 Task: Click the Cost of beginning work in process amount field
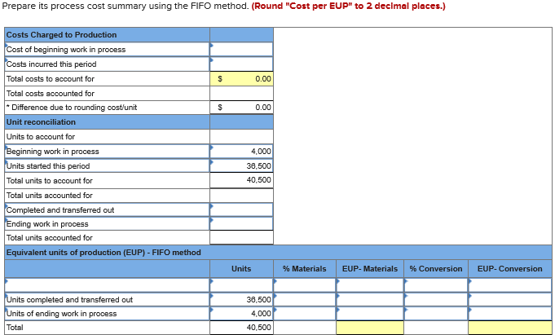pyautogui.click(x=241, y=49)
